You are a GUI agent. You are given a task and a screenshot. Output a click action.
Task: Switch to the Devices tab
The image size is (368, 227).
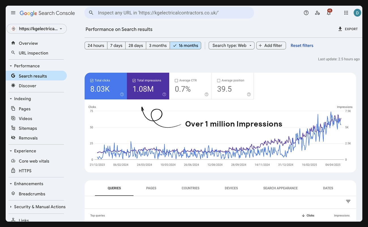(231, 188)
